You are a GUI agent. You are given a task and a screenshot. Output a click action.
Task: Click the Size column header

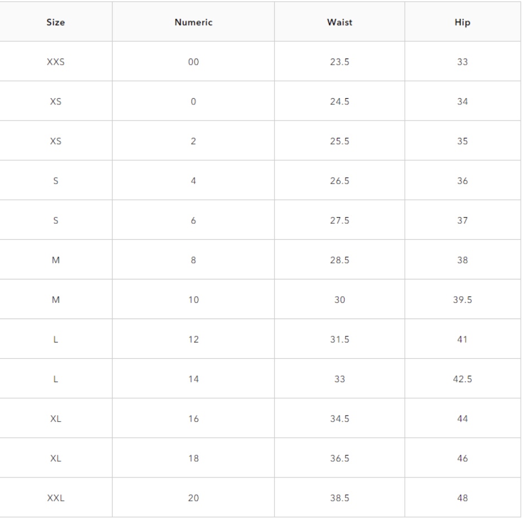[x=56, y=23]
